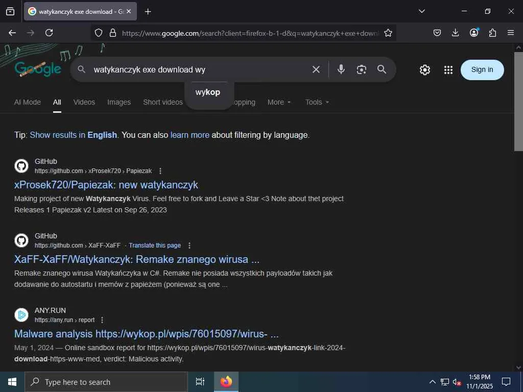Open the Extensions puzzle icon
Image resolution: width=523 pixels, height=392 pixels.
click(x=492, y=33)
